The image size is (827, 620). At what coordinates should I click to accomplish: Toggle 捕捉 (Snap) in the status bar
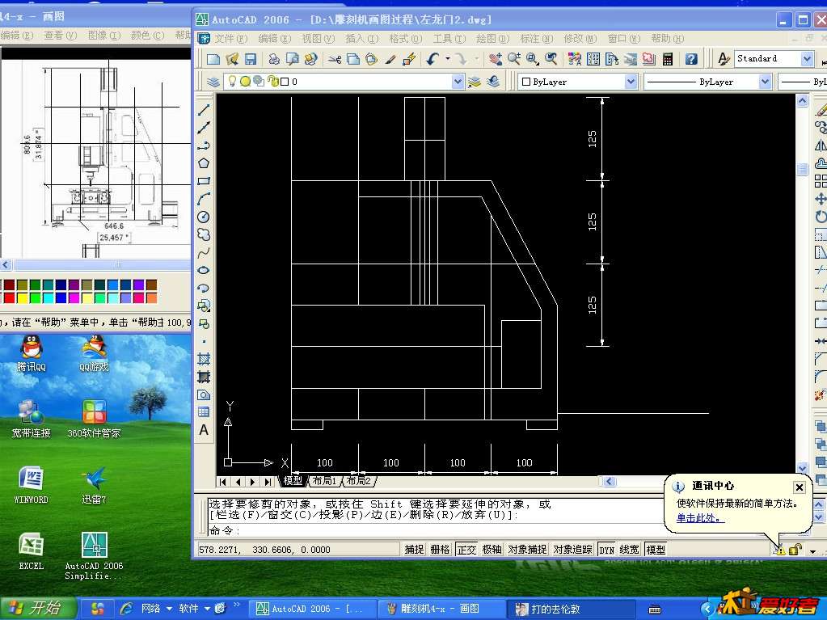pyautogui.click(x=414, y=550)
